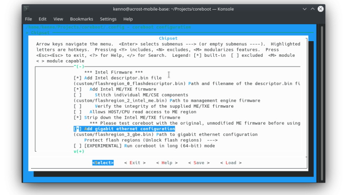Viewport: 347px width, 195px height.
Task: Toggle Add Intel descriptor.bin file checkbox
Action: 77,78
